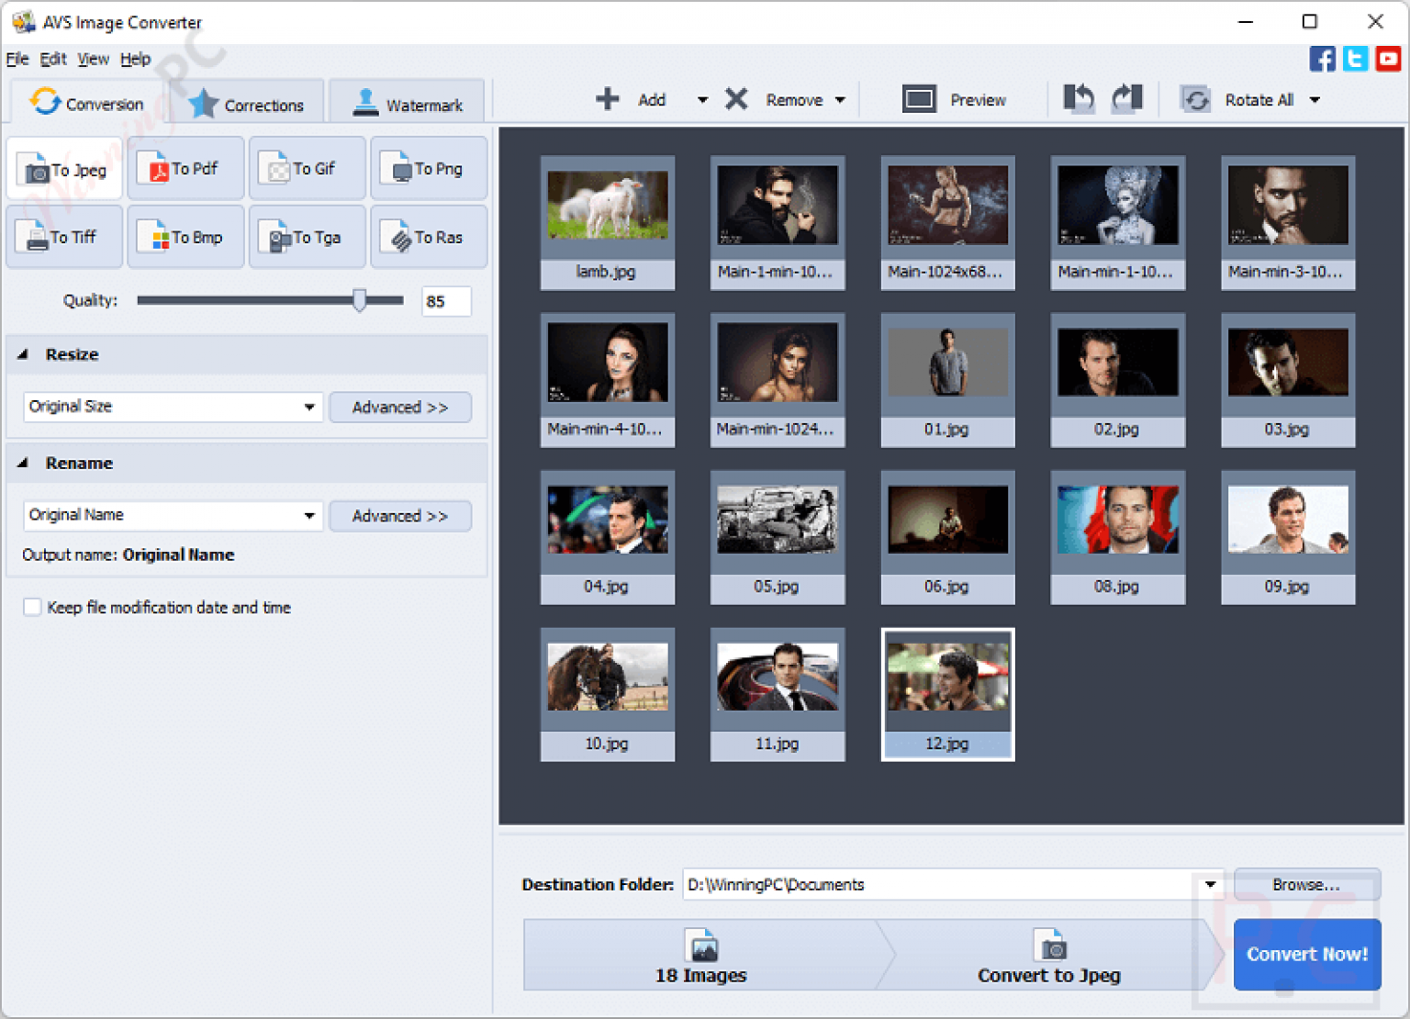Adjust the Quality slider
The height and width of the screenshot is (1019, 1410).
pos(361,300)
